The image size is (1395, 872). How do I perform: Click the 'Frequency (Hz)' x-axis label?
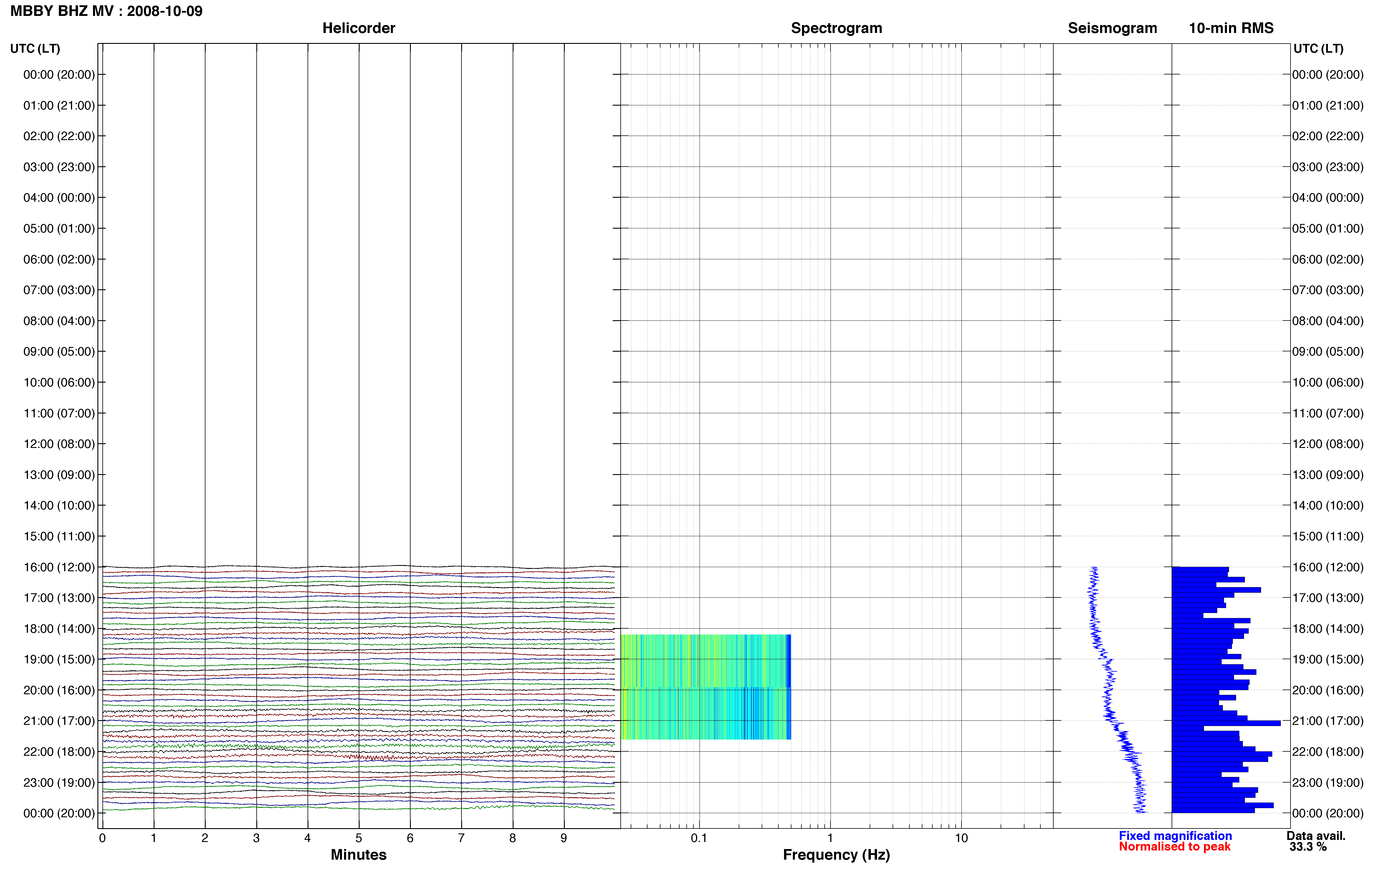coord(836,855)
